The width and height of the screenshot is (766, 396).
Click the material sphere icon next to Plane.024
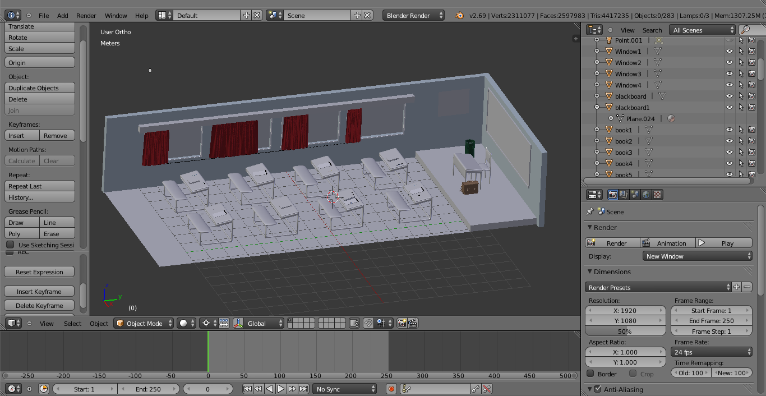pyautogui.click(x=671, y=118)
